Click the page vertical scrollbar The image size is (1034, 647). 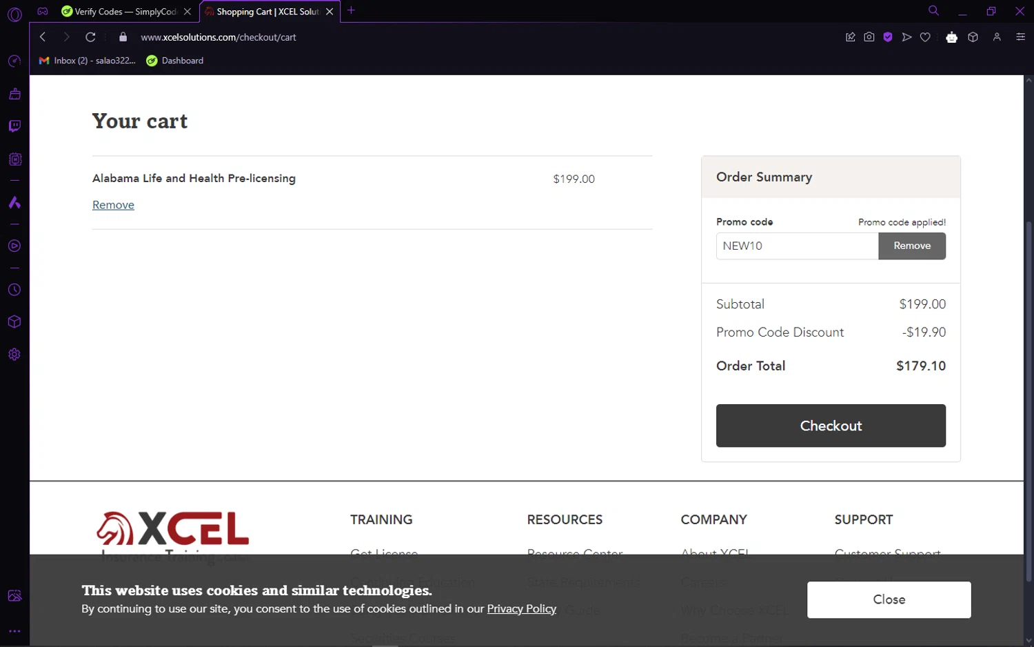coord(1028,400)
